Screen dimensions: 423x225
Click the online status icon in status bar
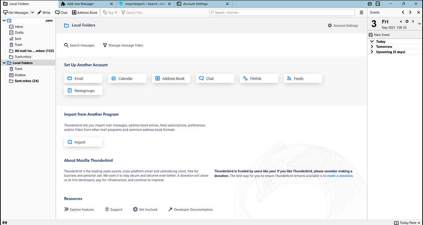click(x=5, y=223)
